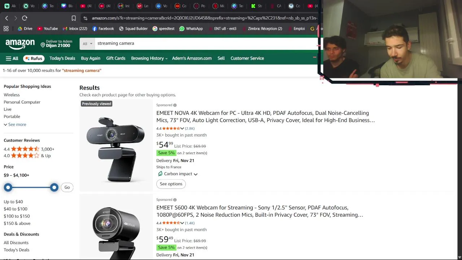Click the maximum price slider handle
Image resolution: width=462 pixels, height=260 pixels.
coord(54,187)
